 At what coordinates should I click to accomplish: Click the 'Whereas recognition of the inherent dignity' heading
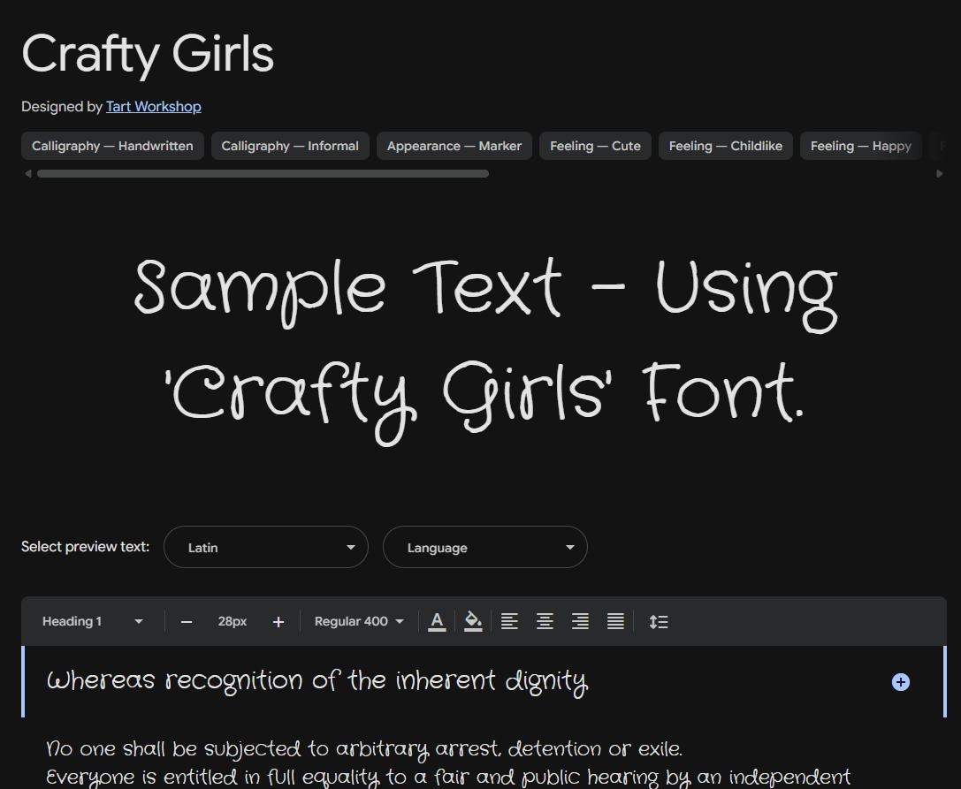click(x=317, y=682)
